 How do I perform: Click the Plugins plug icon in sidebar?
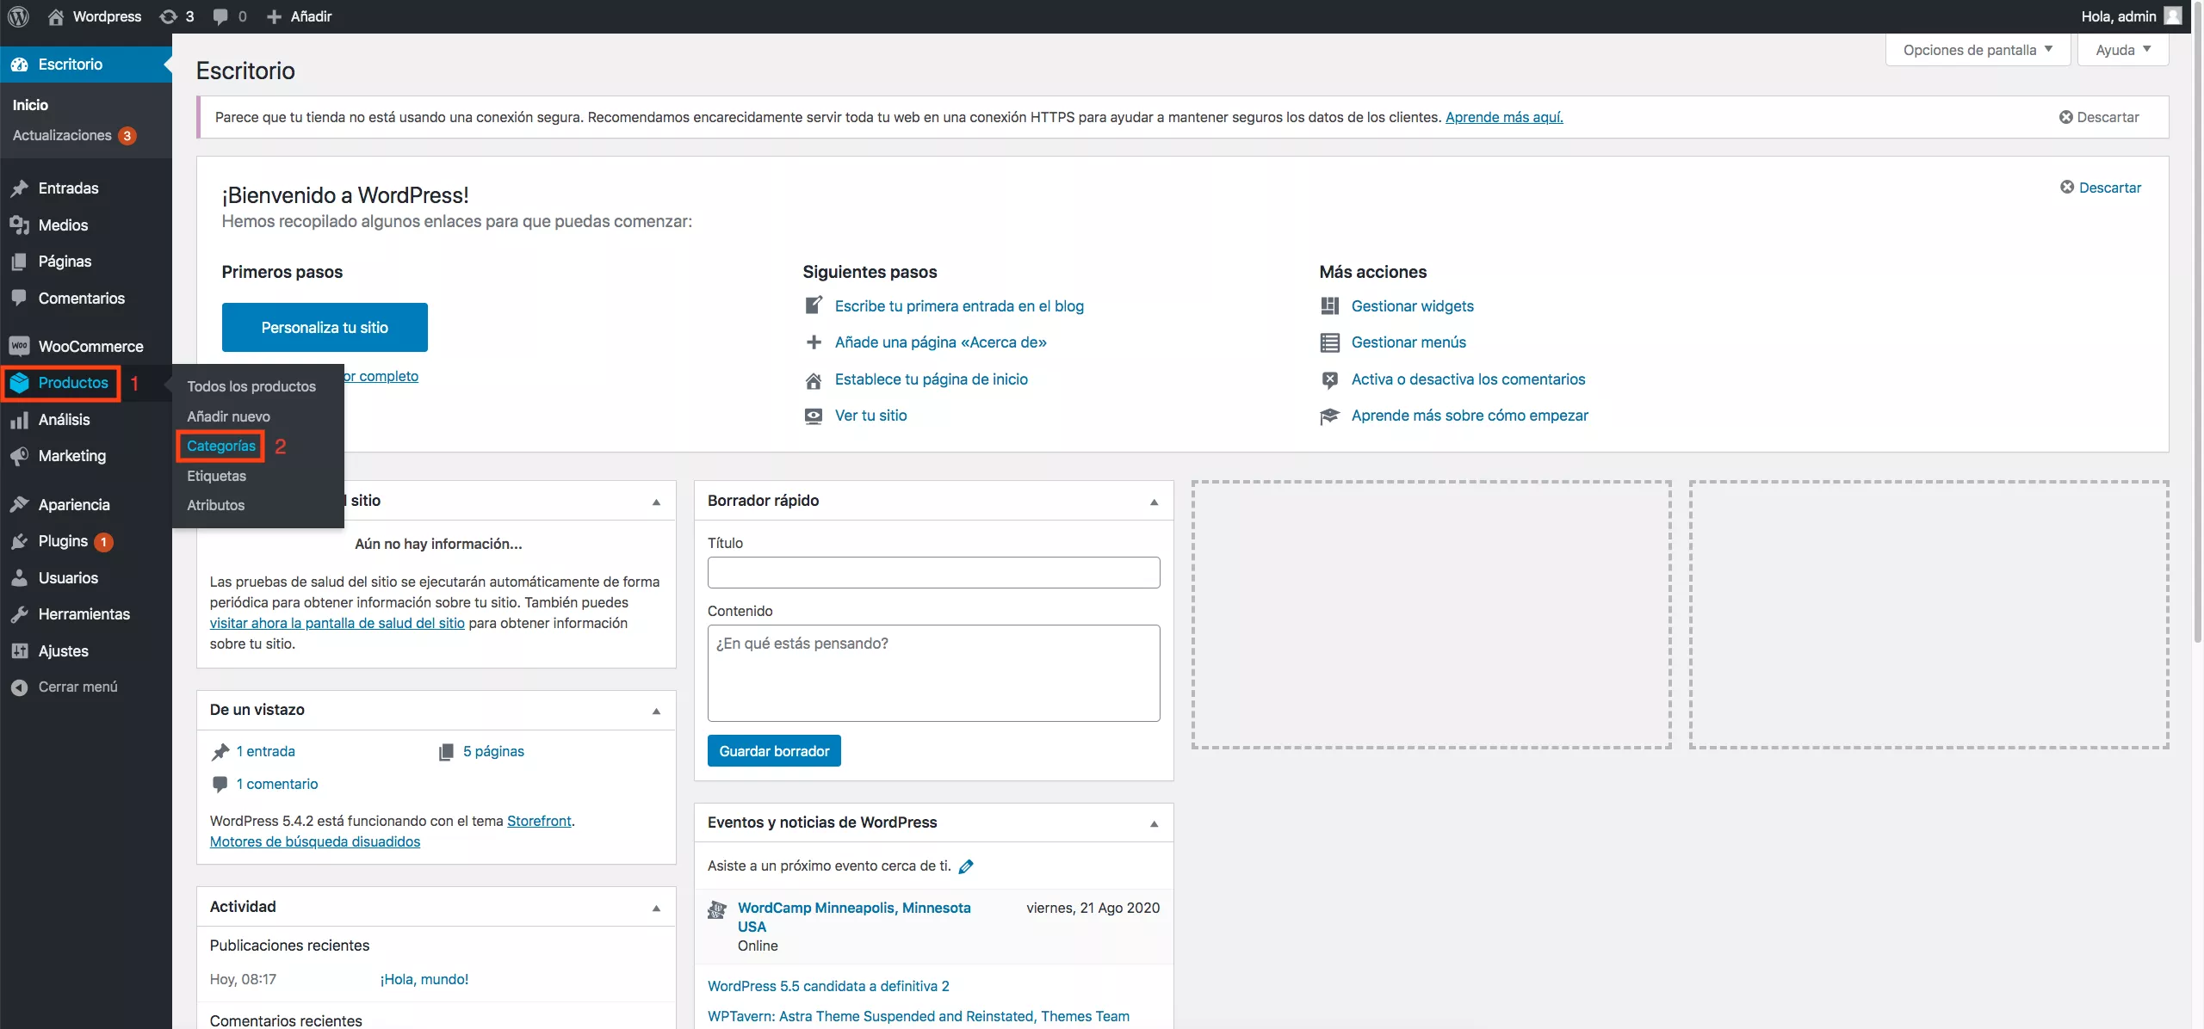coord(19,541)
